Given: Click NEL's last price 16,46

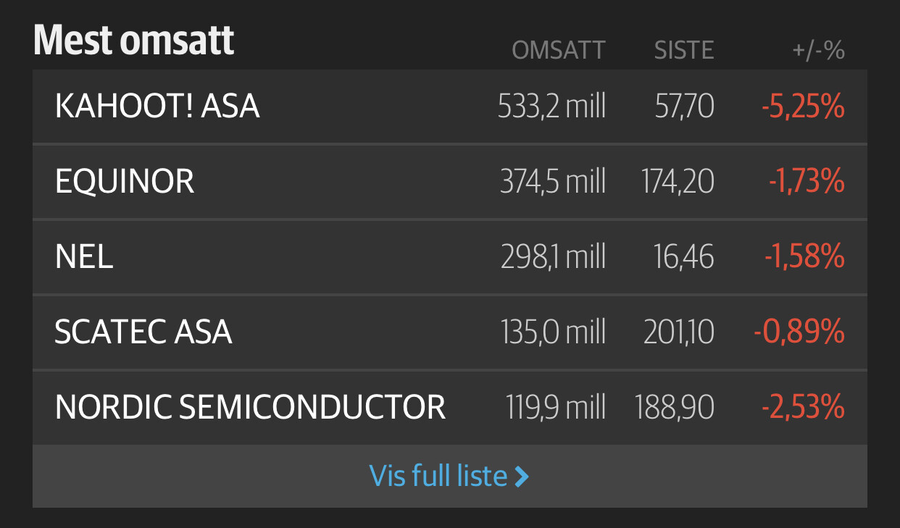Looking at the screenshot, I should tap(683, 257).
